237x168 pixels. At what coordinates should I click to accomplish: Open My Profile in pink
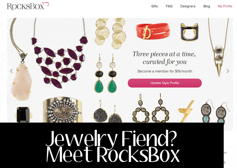pos(225,6)
